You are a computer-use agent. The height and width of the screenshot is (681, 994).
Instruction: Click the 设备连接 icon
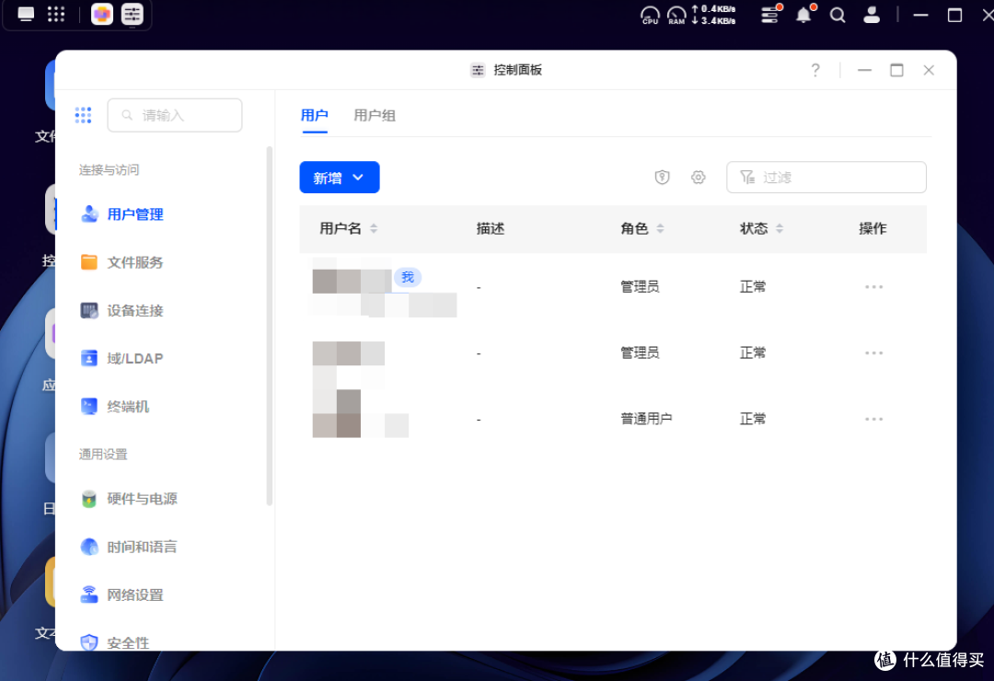pos(89,310)
